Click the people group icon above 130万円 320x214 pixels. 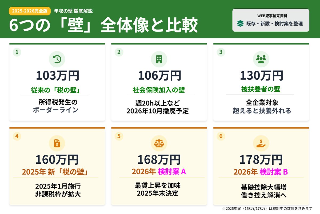pos(261,59)
